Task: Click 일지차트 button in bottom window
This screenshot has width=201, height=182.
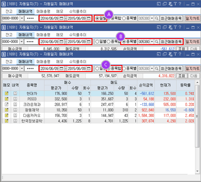Action: (192, 68)
